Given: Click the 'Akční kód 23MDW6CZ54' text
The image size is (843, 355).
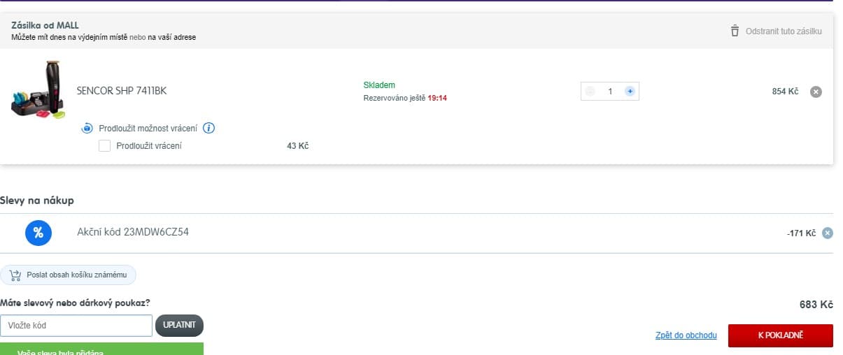Looking at the screenshot, I should (133, 232).
